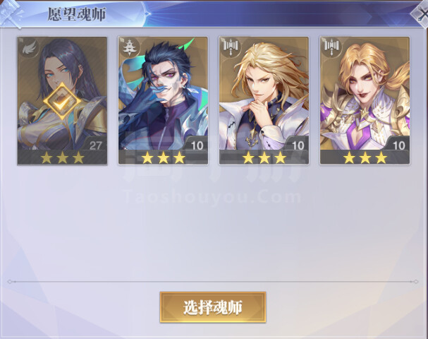Close the 愿望魂师 panel with the X
Screen dimensions: 428x339
click(422, 13)
